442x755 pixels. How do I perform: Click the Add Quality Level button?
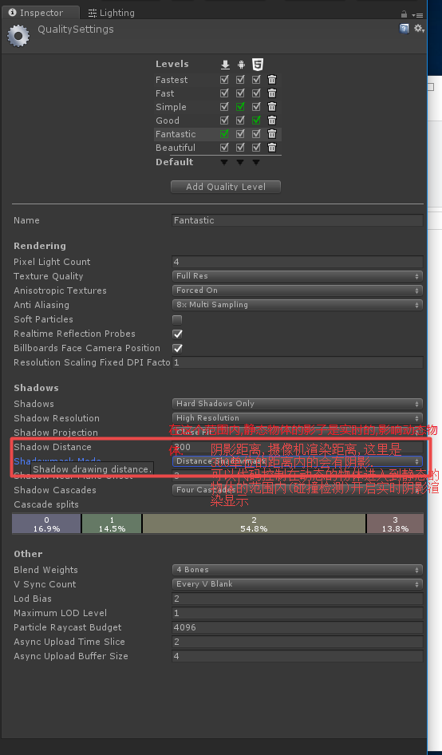(x=226, y=187)
